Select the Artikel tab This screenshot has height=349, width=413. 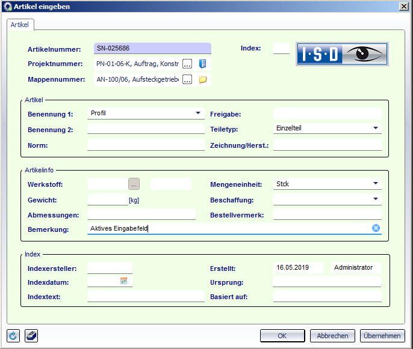coord(21,25)
